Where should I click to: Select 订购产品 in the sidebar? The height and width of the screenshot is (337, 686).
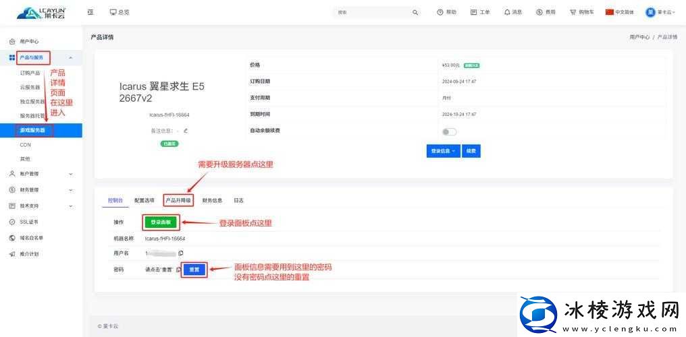30,73
